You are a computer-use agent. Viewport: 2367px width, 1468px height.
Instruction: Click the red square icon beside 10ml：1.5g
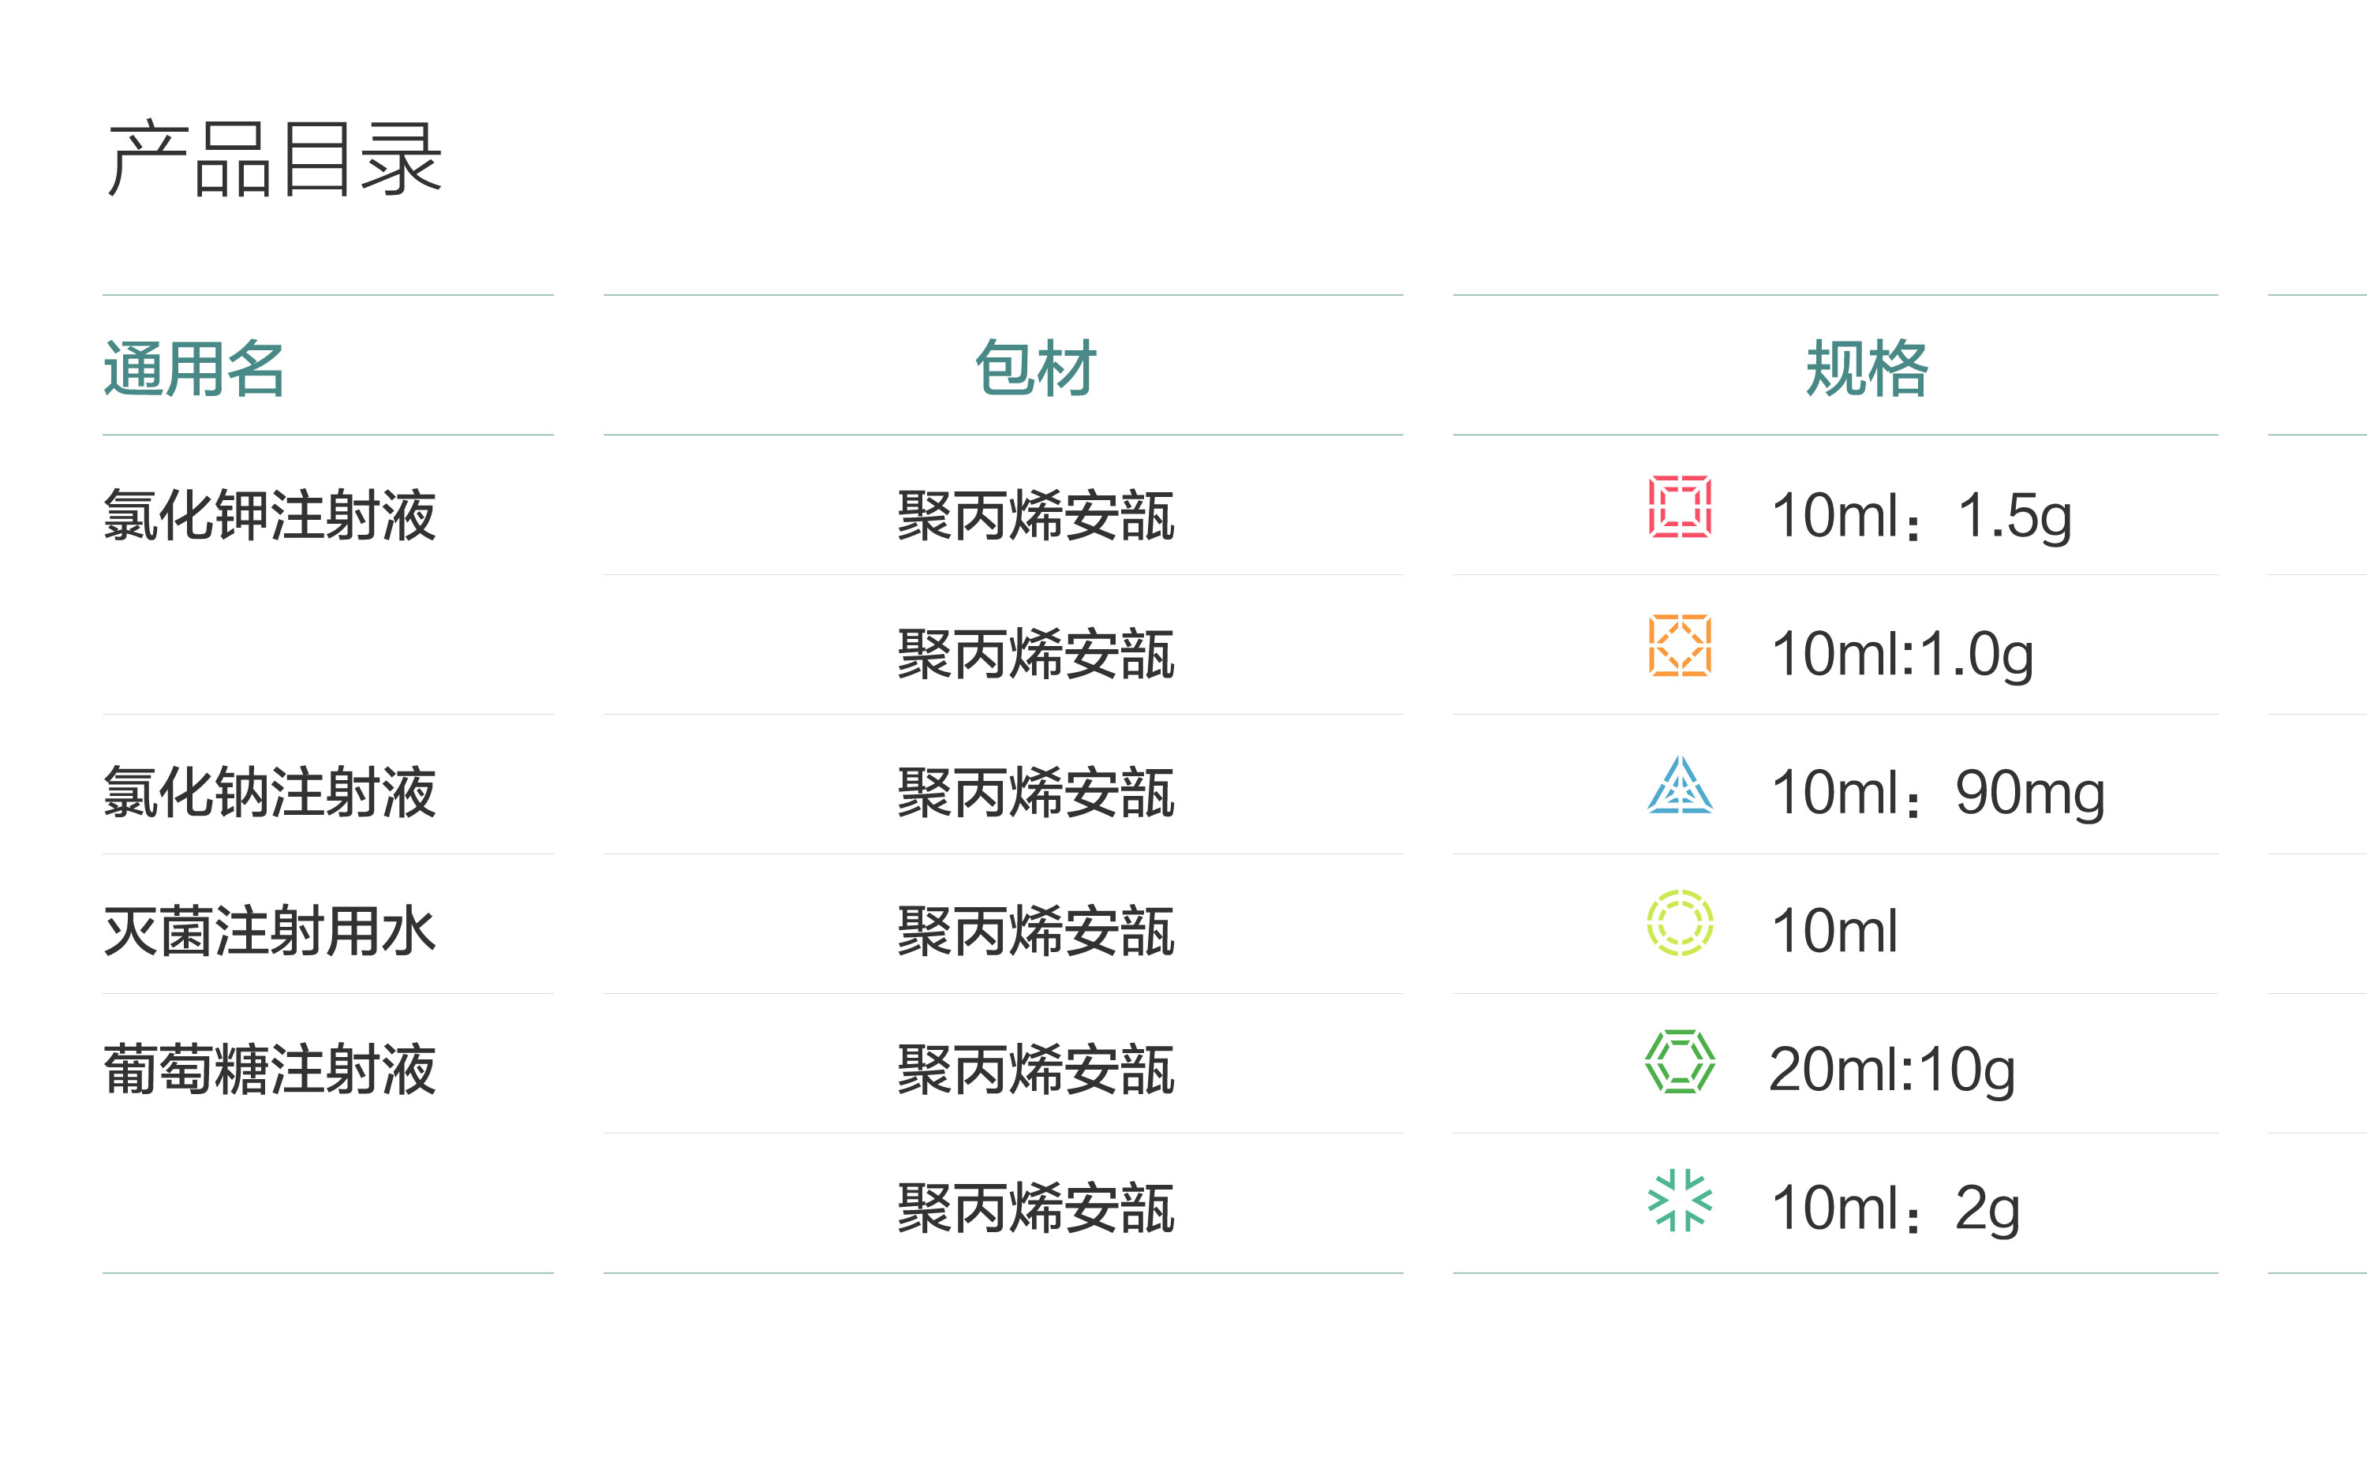click(1679, 506)
